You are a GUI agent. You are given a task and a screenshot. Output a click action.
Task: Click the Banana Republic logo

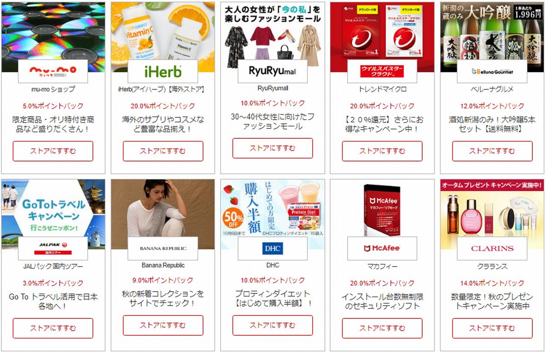(x=162, y=248)
